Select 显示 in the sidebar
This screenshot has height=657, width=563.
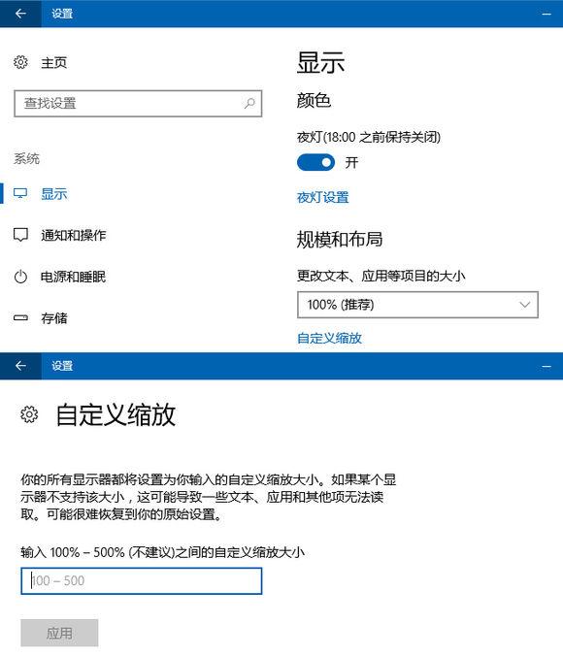54,194
